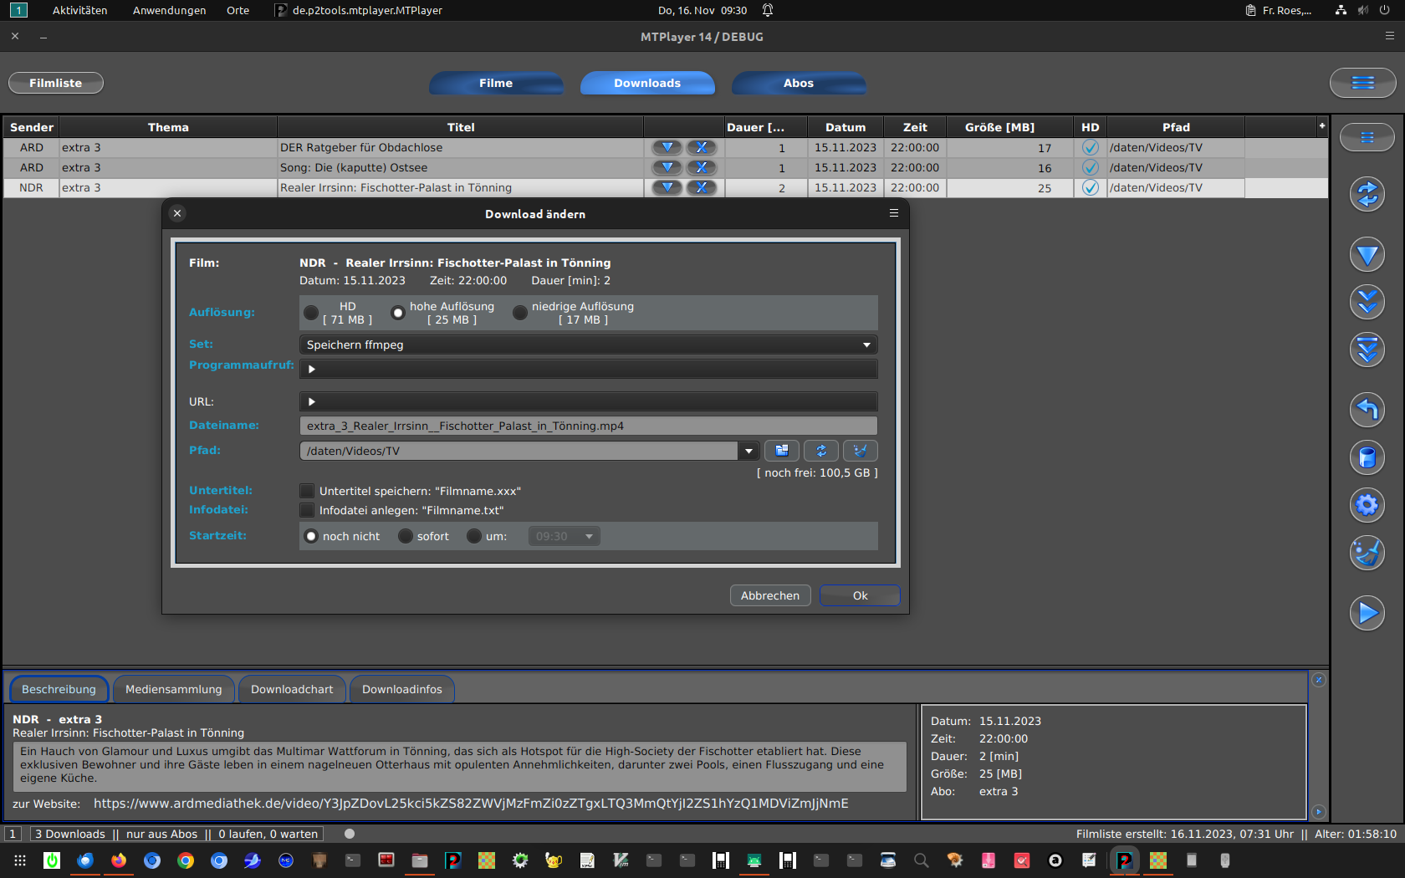Screen dimensions: 1405x878
Task: Remove Realer Irrsinn download with X icon
Action: [702, 187]
